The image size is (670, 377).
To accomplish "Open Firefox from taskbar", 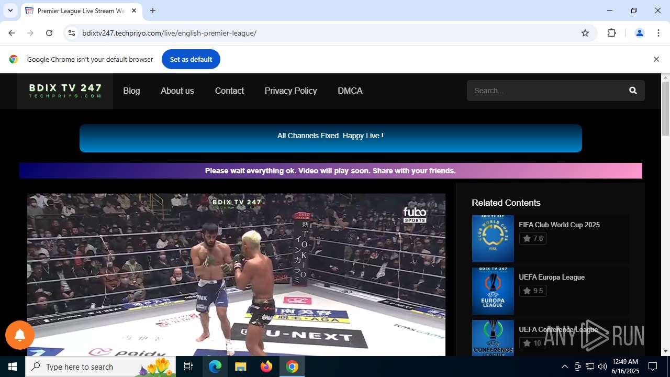I will [x=266, y=367].
